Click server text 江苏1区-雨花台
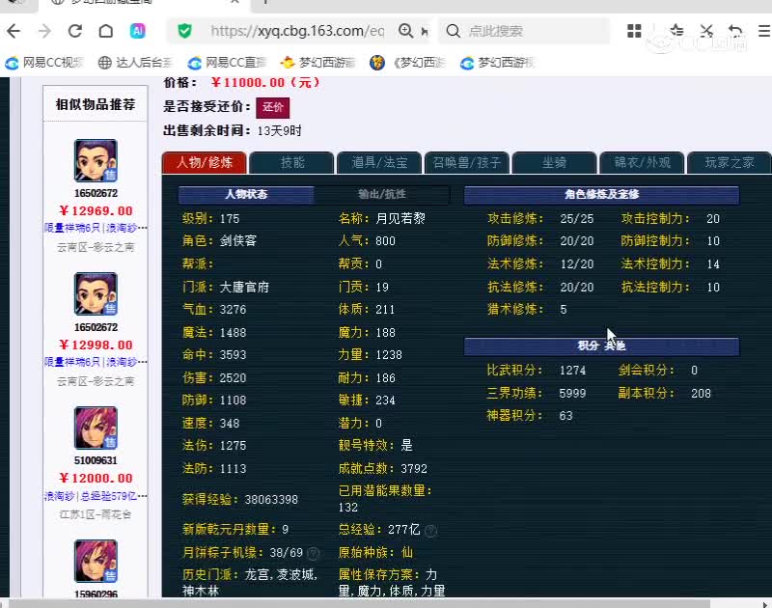Viewport: 772px width, 608px height. 96,514
